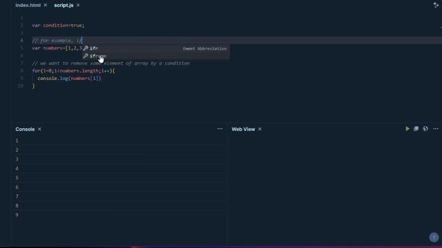The width and height of the screenshot is (442, 248).
Task: Click console output row '8'
Action: coord(119,205)
